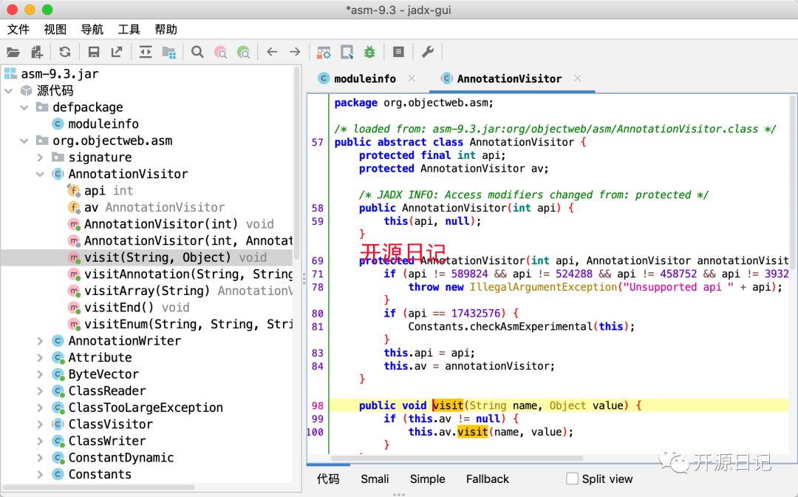Select the Fallback view mode

pyautogui.click(x=487, y=479)
